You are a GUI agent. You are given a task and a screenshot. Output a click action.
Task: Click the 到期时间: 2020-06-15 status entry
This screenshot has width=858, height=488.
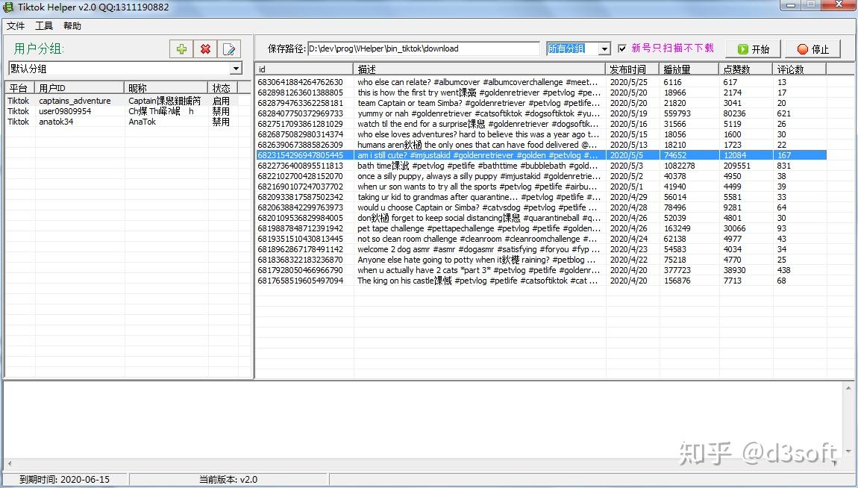pos(65,479)
